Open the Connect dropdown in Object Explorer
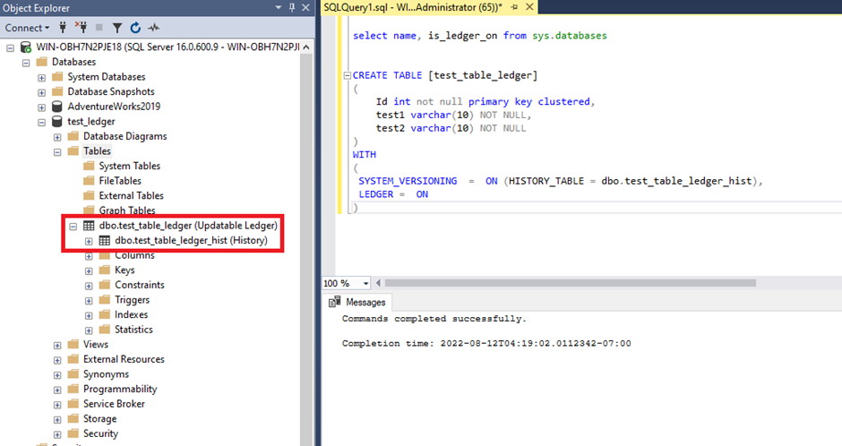 click(27, 28)
